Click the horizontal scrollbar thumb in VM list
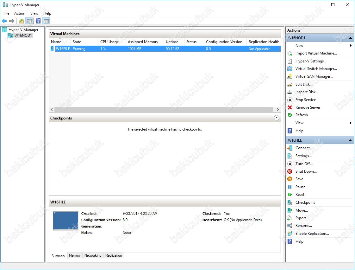The image size is (355, 270). point(164,110)
